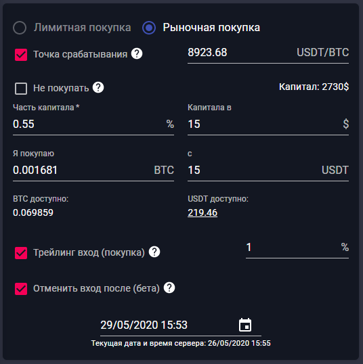The image size is (363, 364).
Task: Click the BTC доступно: label
Action: tap(41, 199)
